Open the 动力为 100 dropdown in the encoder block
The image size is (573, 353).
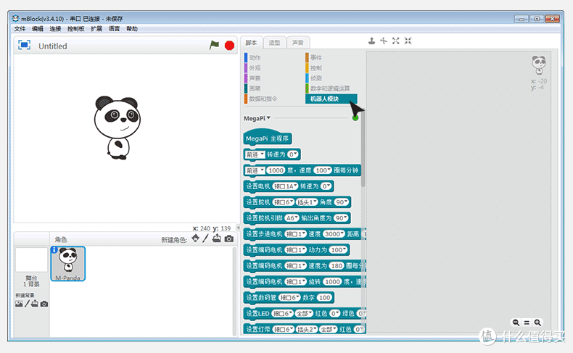(x=338, y=249)
